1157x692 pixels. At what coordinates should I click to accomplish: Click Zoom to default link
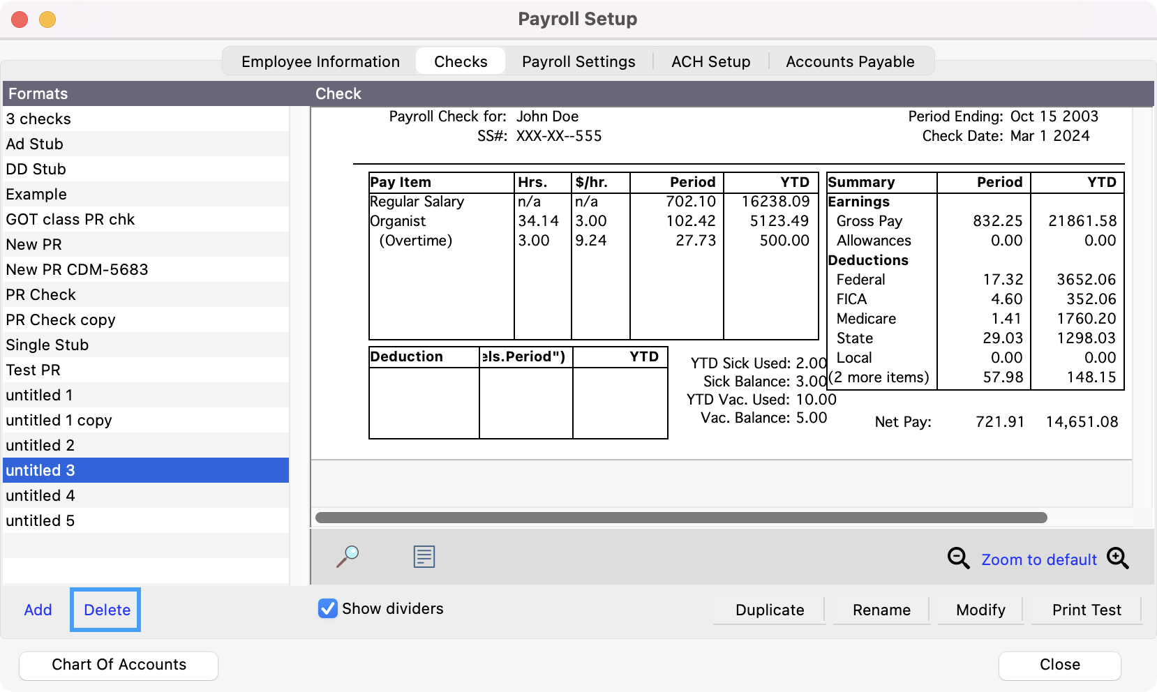pyautogui.click(x=1038, y=559)
